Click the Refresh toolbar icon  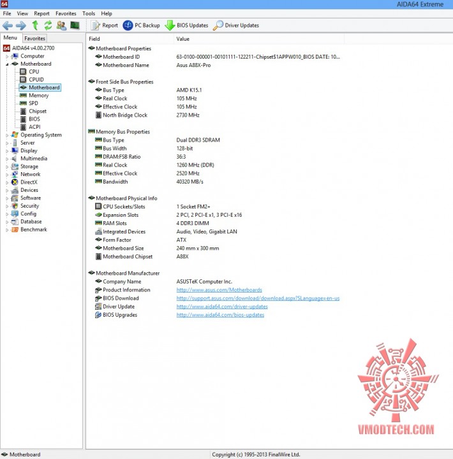click(x=48, y=25)
